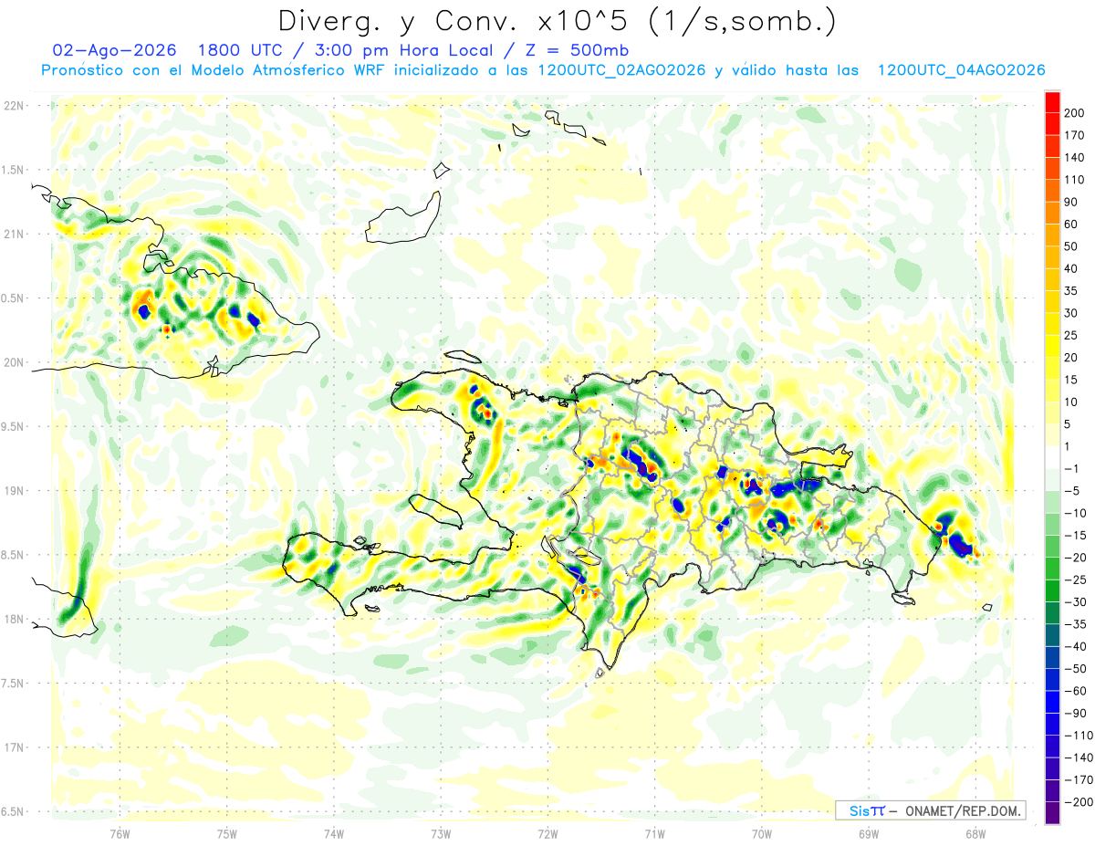
Task: Click the '22N' latitude axis label
Action: click(x=14, y=106)
